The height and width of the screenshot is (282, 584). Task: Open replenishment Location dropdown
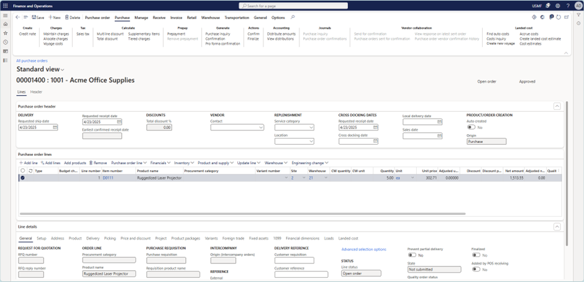311,142
